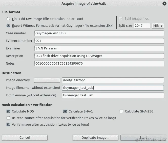Enable Re-read source after acquisition checkbox
This screenshot has width=168, height=143.
[8, 118]
